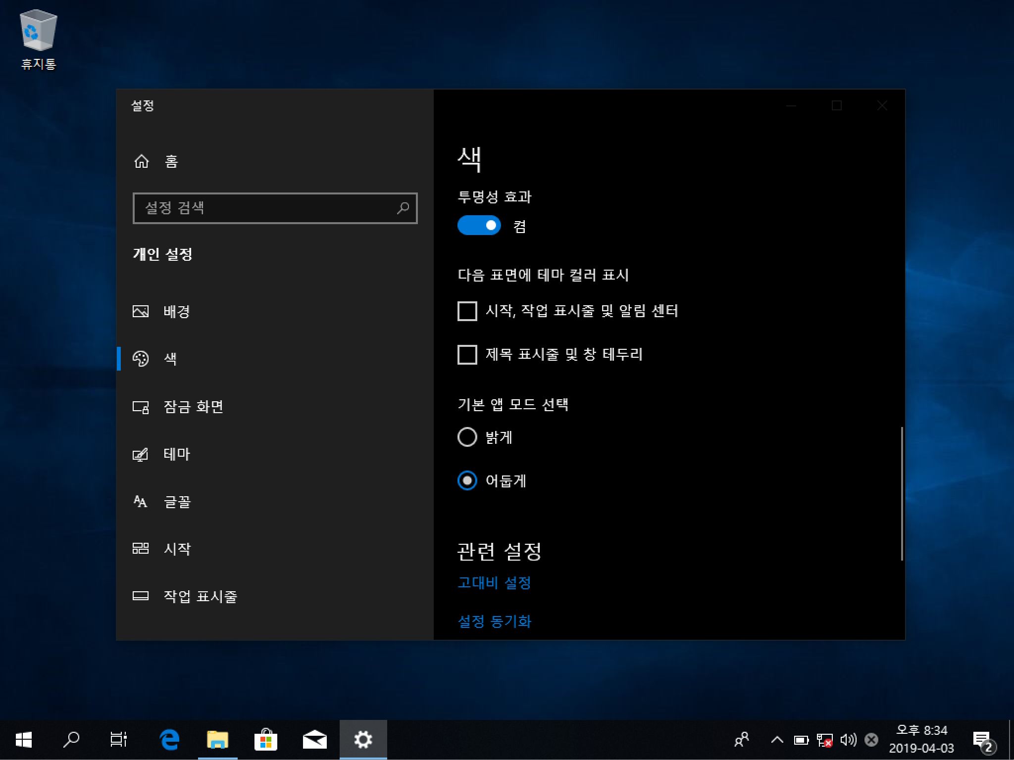This screenshot has height=760, width=1014.
Task: Select the 밝게 light mode radio button
Action: tap(467, 437)
